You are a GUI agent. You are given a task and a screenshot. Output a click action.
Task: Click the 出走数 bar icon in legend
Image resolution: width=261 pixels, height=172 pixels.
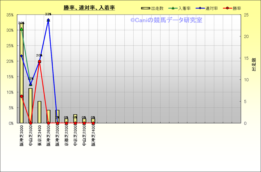coord(145,8)
